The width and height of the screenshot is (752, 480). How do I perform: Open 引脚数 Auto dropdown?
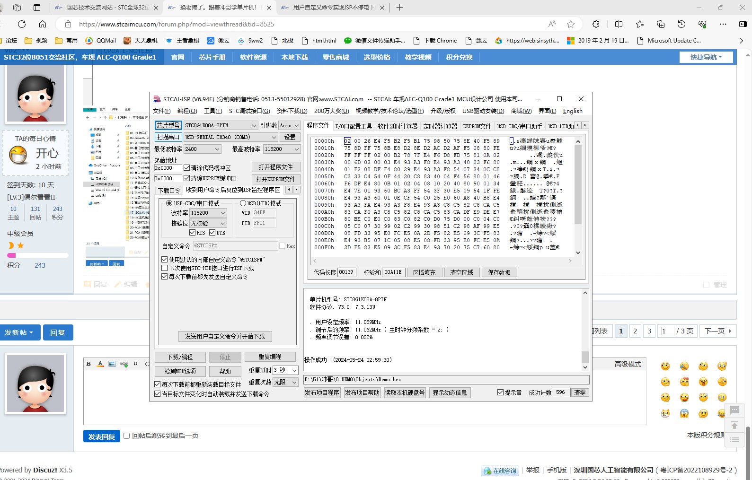point(289,125)
